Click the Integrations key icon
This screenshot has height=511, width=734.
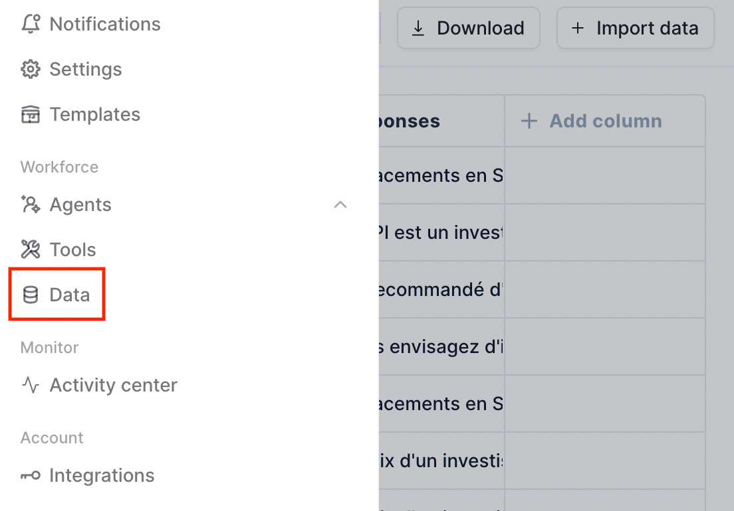[x=31, y=476]
